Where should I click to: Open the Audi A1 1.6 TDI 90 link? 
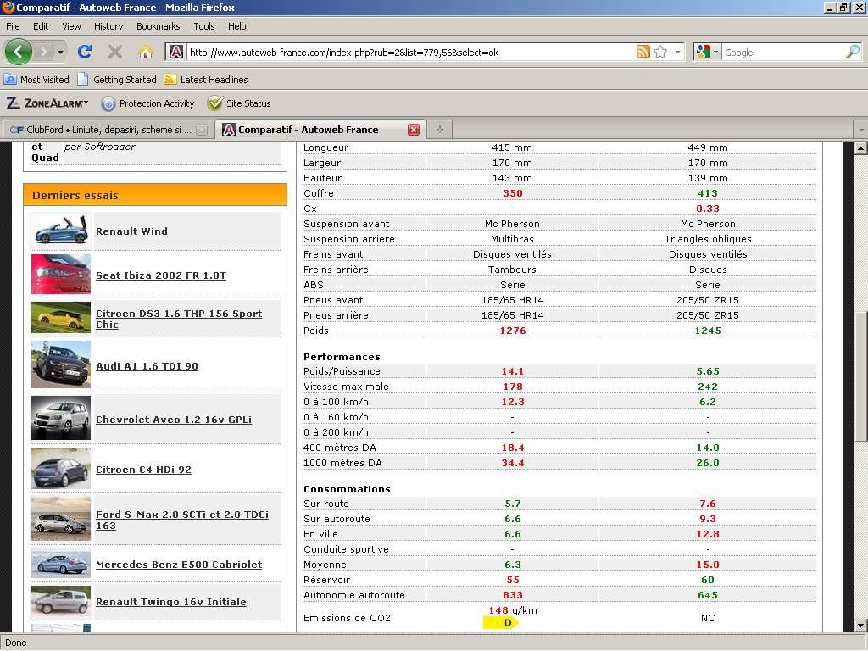coord(147,366)
